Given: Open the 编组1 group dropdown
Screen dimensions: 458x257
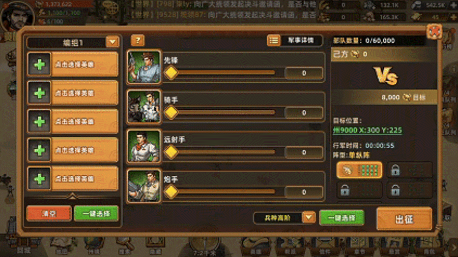Looking at the screenshot, I should 112,42.
